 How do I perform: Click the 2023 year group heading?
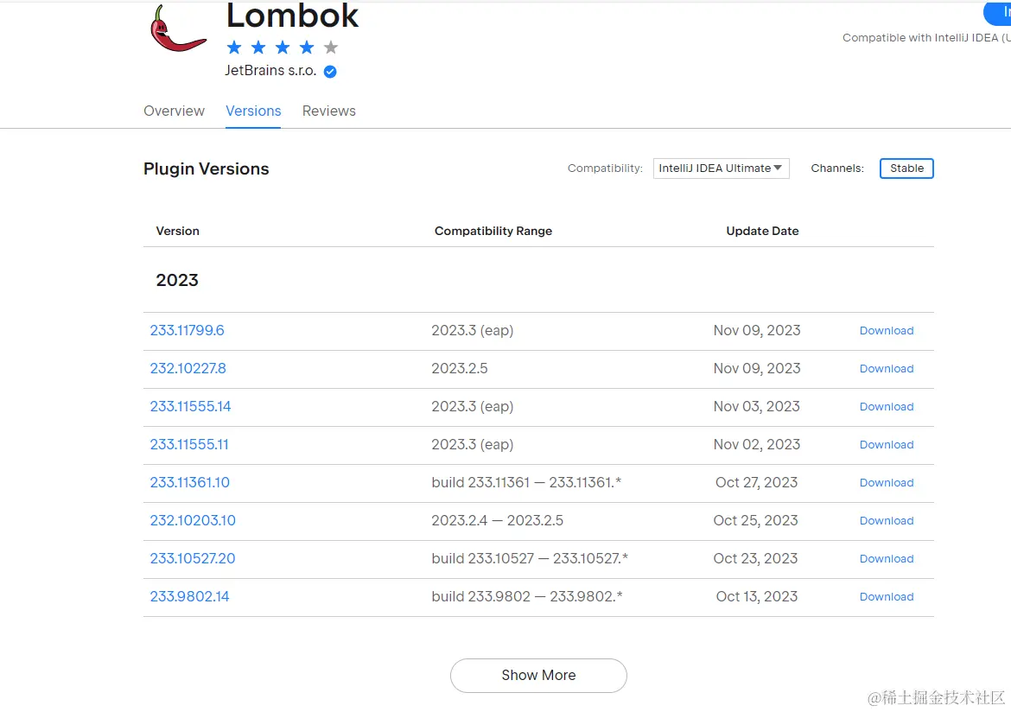(177, 280)
